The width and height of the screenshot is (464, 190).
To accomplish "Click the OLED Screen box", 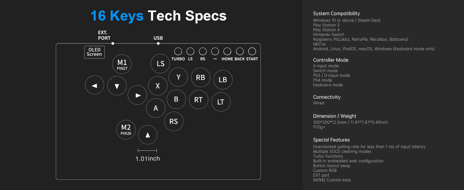I will (x=94, y=52).
